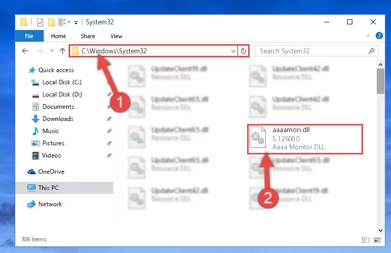Click the scroll up arrow of file list
The height and width of the screenshot is (253, 391).
click(380, 65)
